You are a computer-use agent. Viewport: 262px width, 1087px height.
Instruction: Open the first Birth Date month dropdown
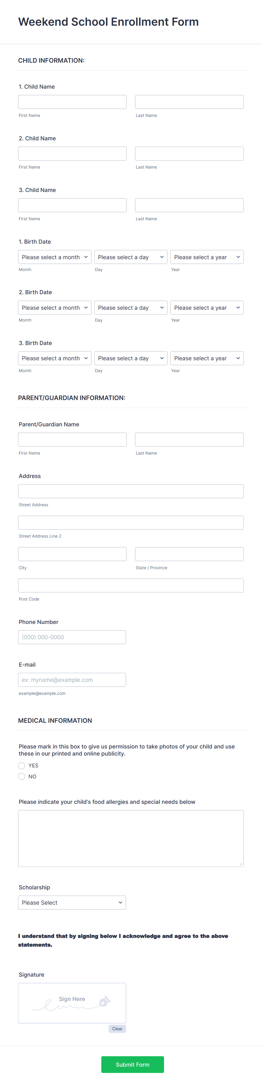coord(54,257)
